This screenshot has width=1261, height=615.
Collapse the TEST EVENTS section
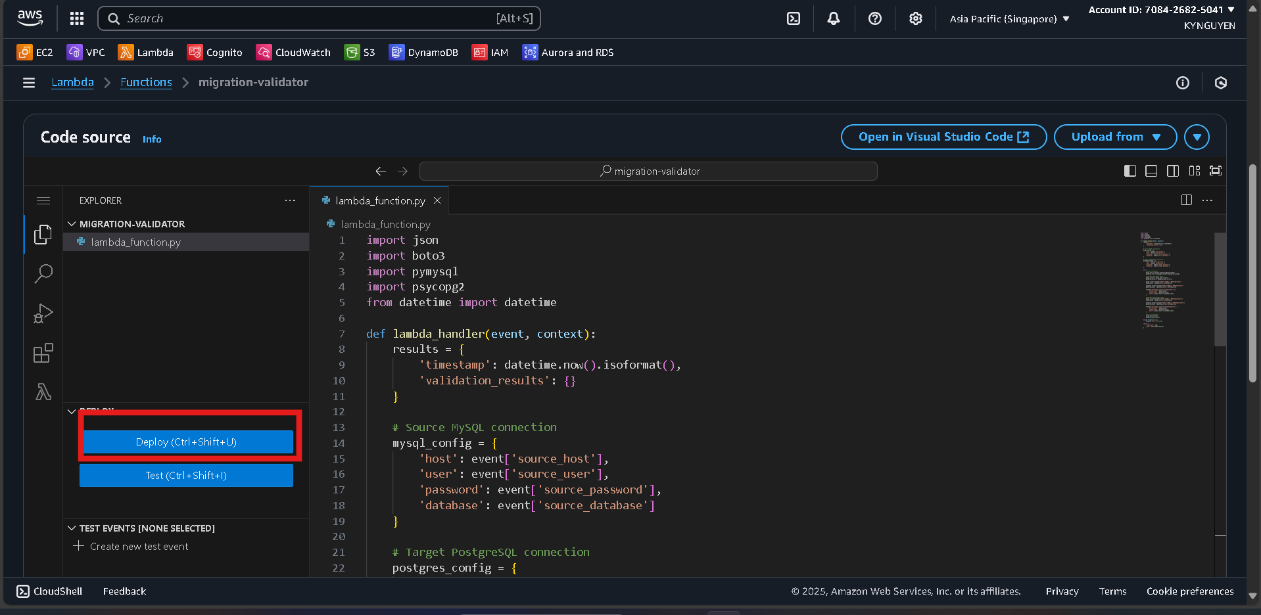[72, 528]
